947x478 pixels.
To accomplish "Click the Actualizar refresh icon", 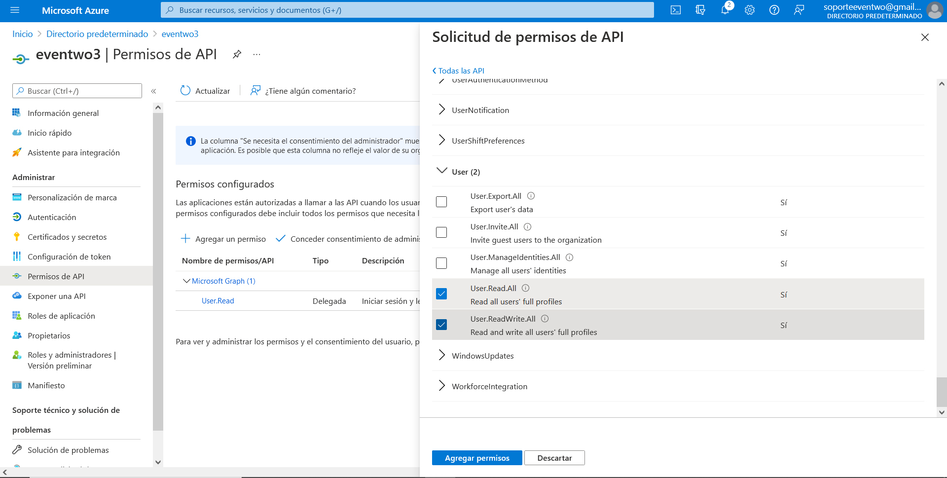I will 185,91.
